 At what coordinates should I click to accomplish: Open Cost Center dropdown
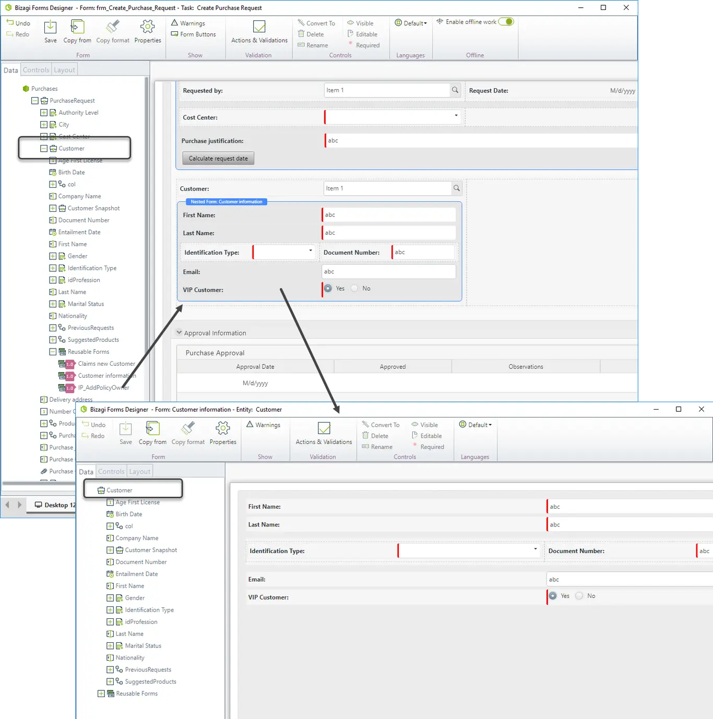point(456,116)
